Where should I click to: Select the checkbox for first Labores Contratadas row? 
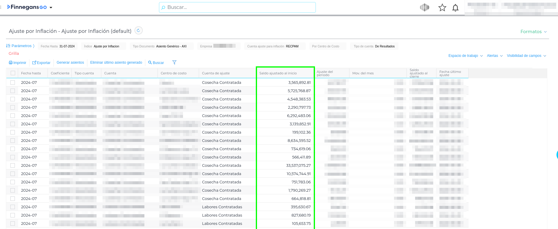[13, 207]
